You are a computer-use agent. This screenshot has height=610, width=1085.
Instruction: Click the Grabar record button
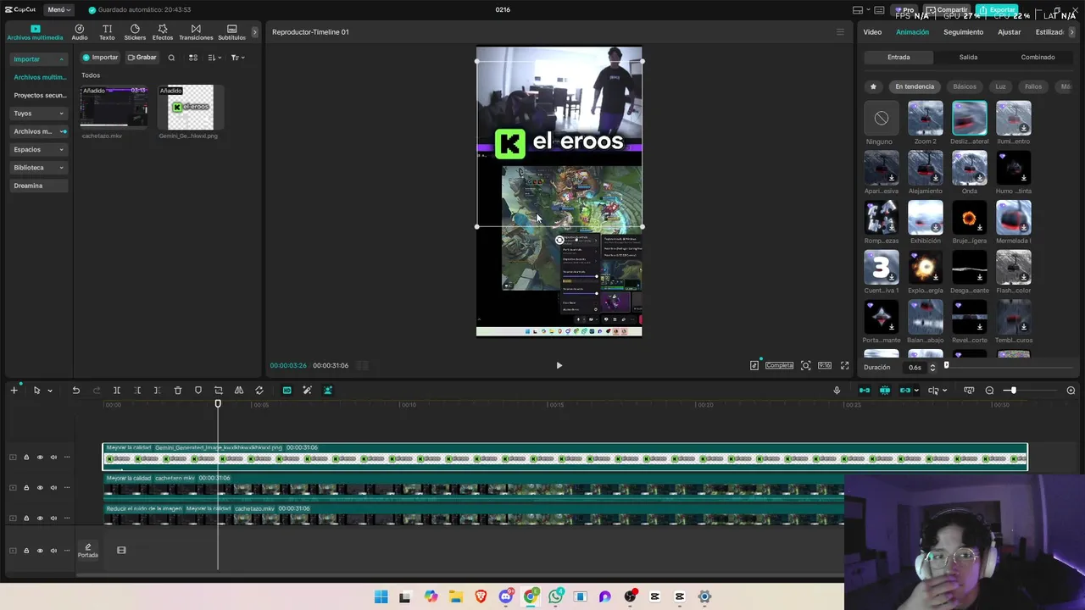[x=142, y=58]
